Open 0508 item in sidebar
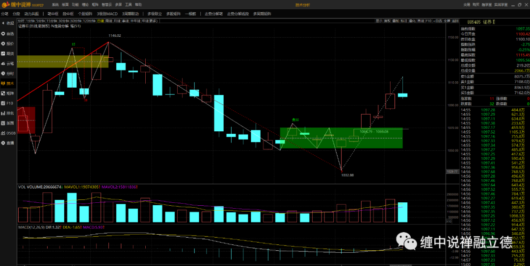The height and width of the screenshot is (266, 530). click(x=8, y=133)
